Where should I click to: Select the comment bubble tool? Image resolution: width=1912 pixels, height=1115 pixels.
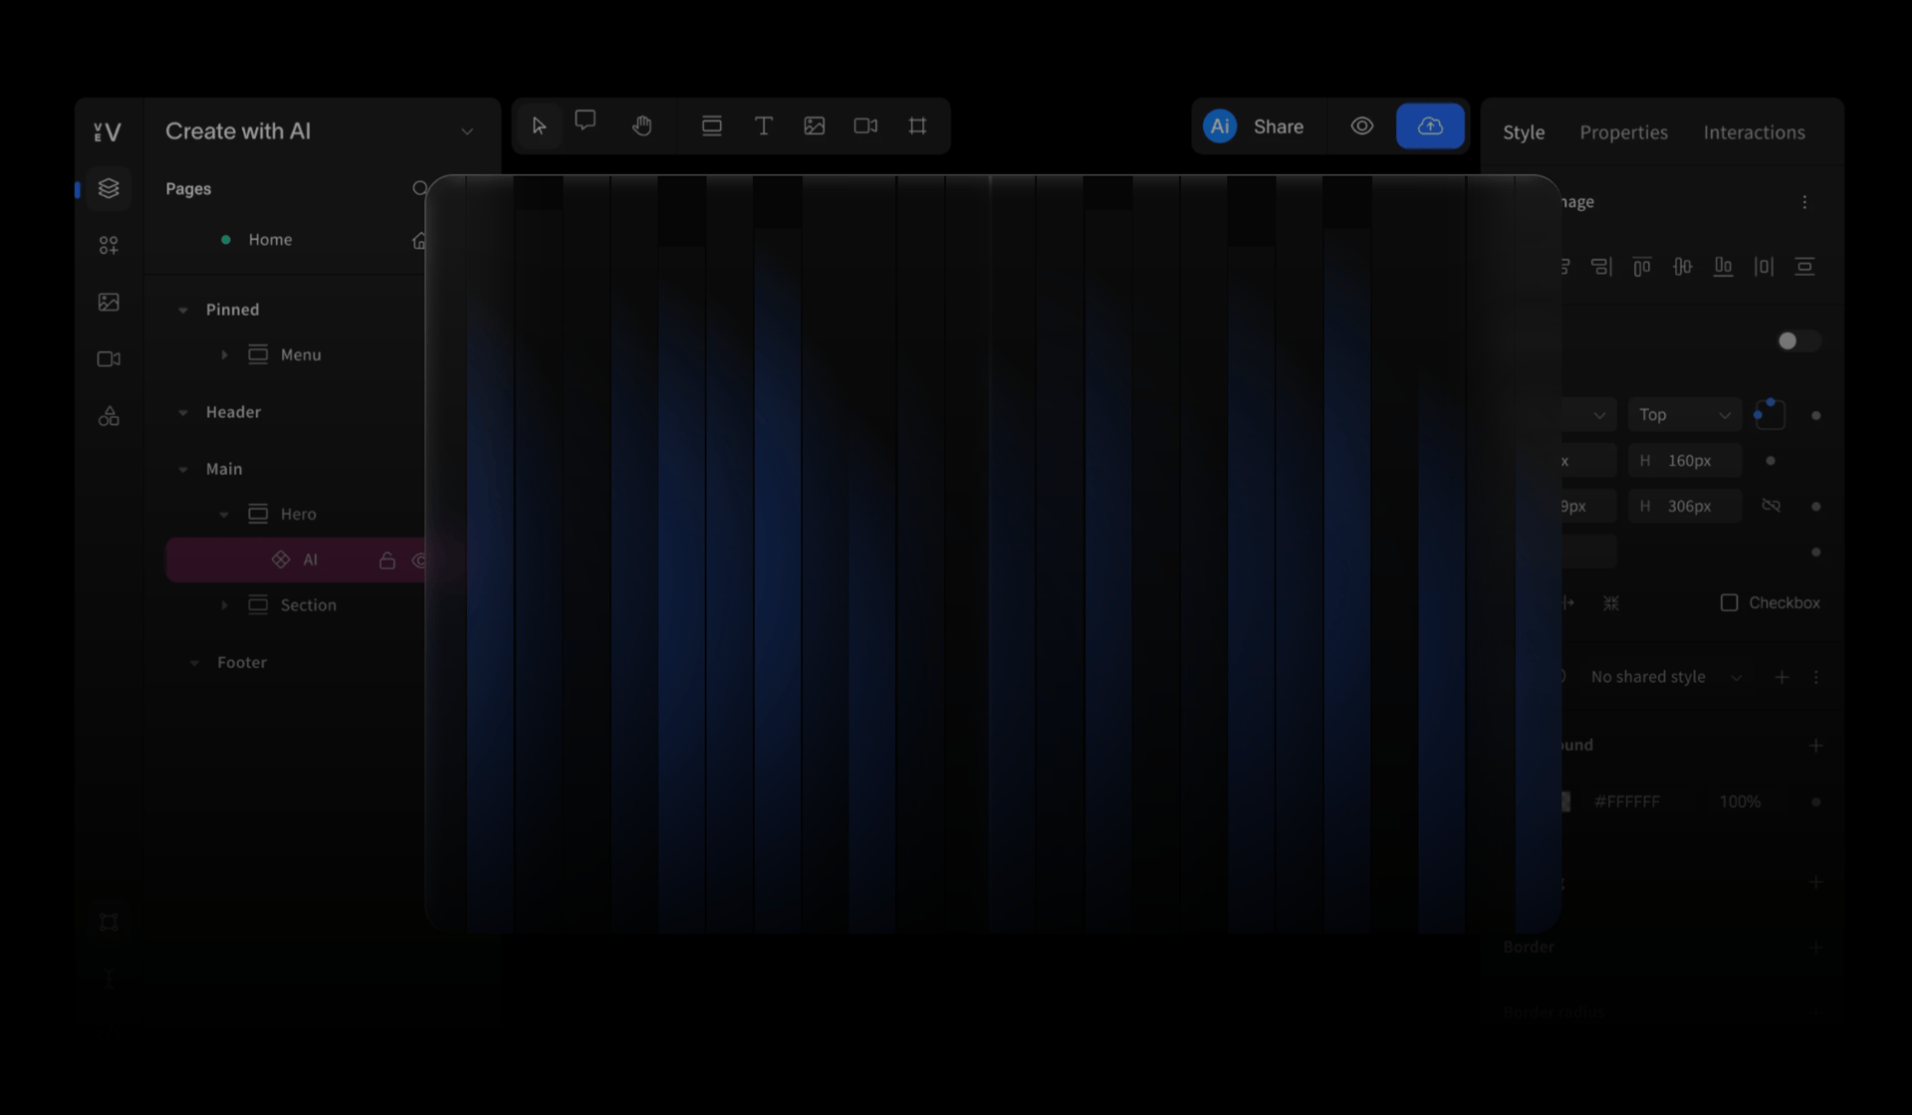586,121
